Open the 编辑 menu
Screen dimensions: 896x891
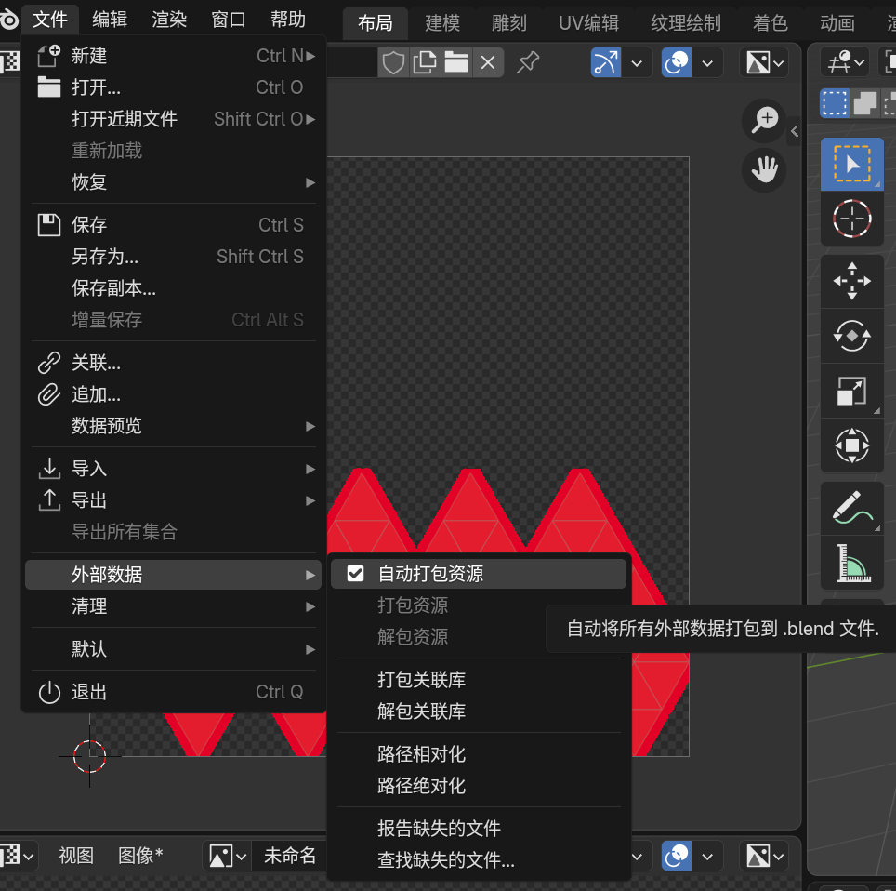[x=110, y=20]
